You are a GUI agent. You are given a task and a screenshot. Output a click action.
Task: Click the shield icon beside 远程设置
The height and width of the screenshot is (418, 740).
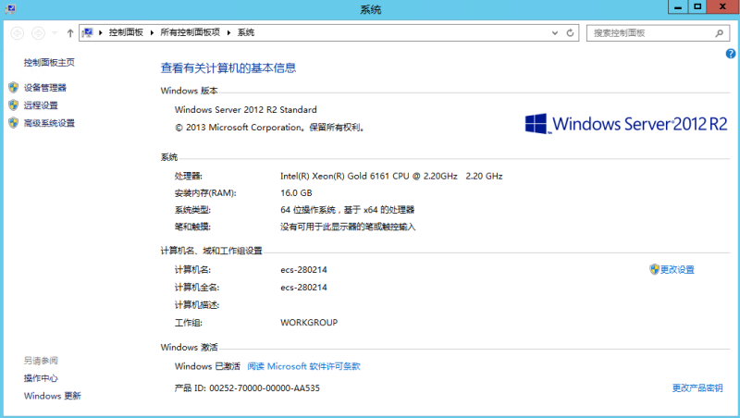pyautogui.click(x=13, y=105)
